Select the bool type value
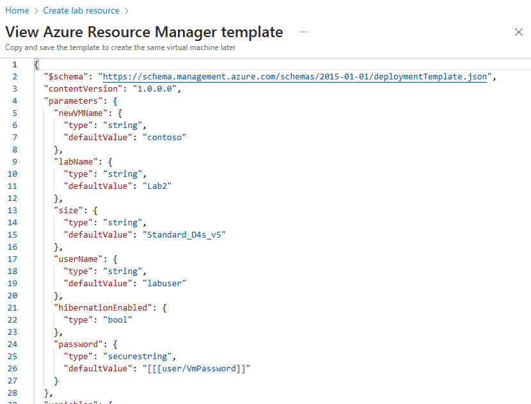This screenshot has width=531, height=404. coord(117,319)
